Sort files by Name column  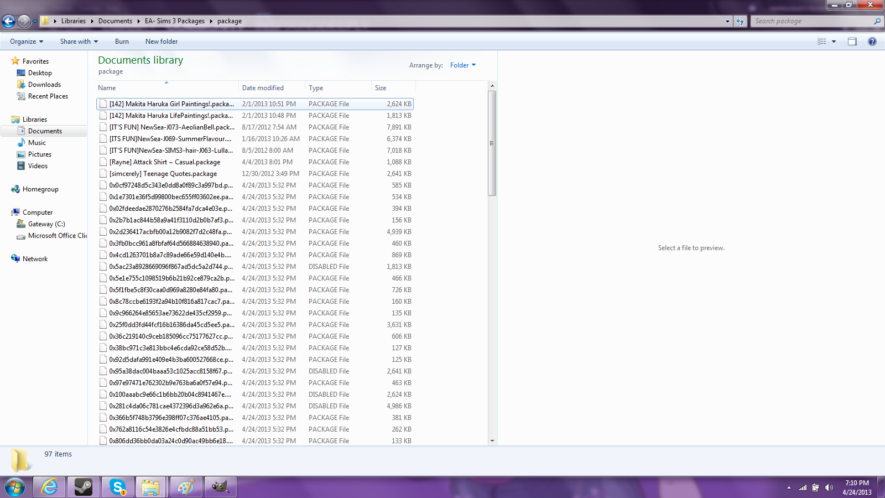tap(167, 88)
